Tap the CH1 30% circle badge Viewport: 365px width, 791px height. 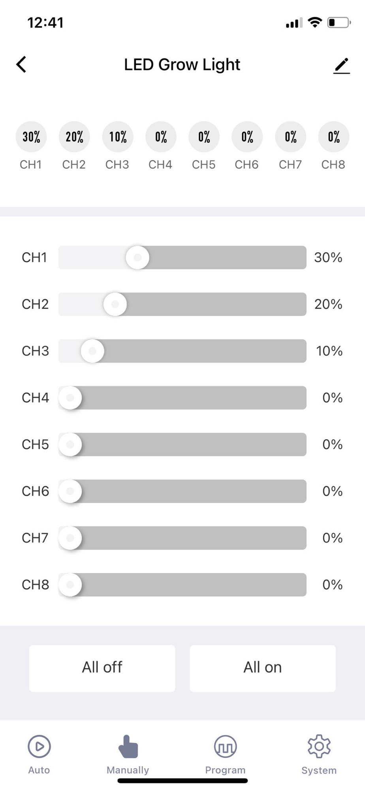[x=31, y=137]
